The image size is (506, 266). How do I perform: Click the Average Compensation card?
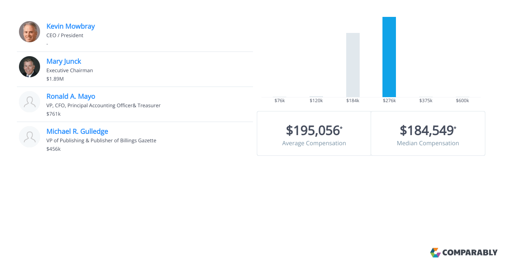coord(314,133)
